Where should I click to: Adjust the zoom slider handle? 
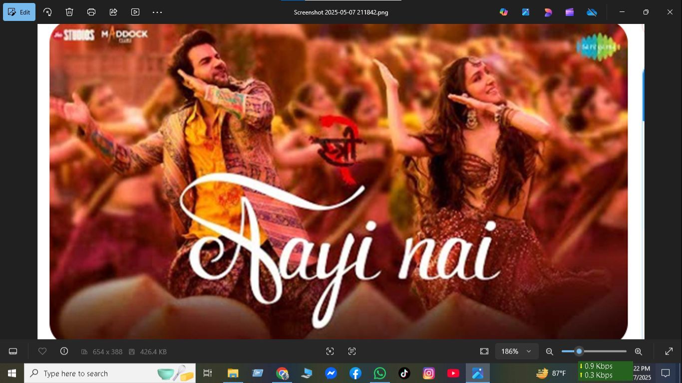579,352
